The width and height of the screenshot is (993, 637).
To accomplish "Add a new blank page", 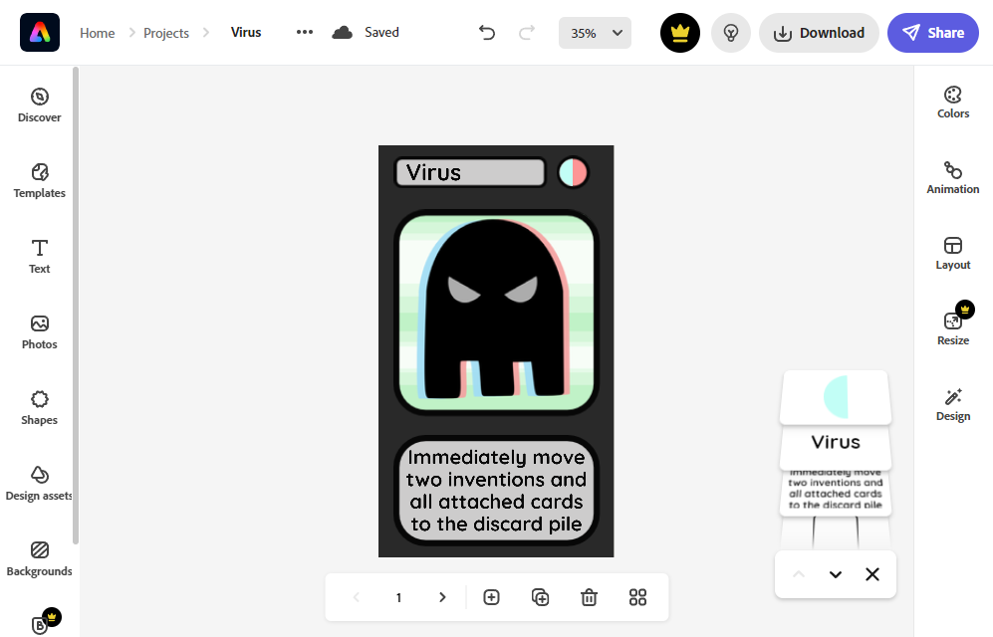I will 491,597.
